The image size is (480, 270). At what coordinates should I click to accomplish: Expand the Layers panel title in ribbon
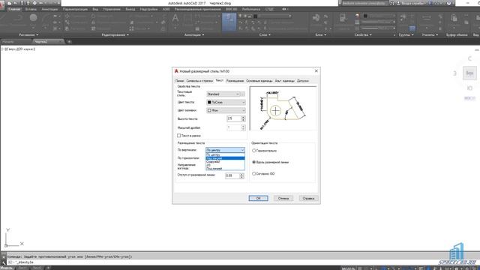(265, 35)
